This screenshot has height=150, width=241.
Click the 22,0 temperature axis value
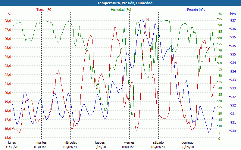(8, 75)
